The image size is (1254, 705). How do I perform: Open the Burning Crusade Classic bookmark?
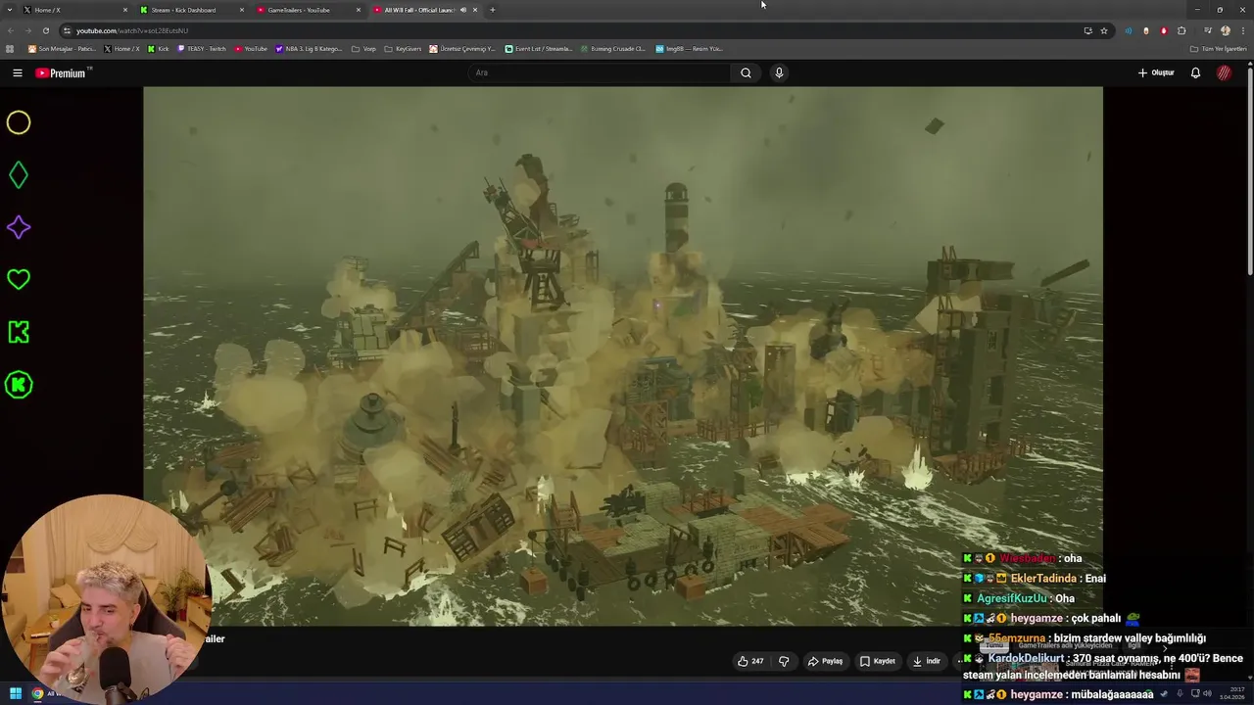pos(612,48)
